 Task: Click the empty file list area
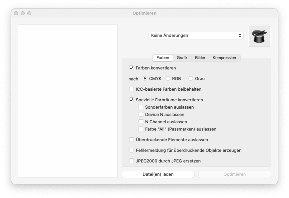(68, 101)
